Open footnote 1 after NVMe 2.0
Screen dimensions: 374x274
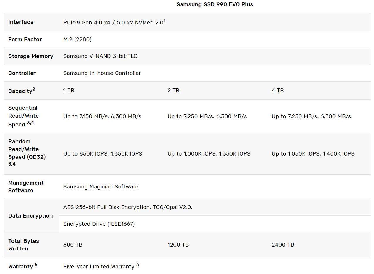pyautogui.click(x=165, y=20)
